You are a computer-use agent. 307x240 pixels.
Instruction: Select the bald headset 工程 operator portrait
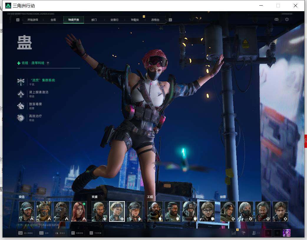155,211
